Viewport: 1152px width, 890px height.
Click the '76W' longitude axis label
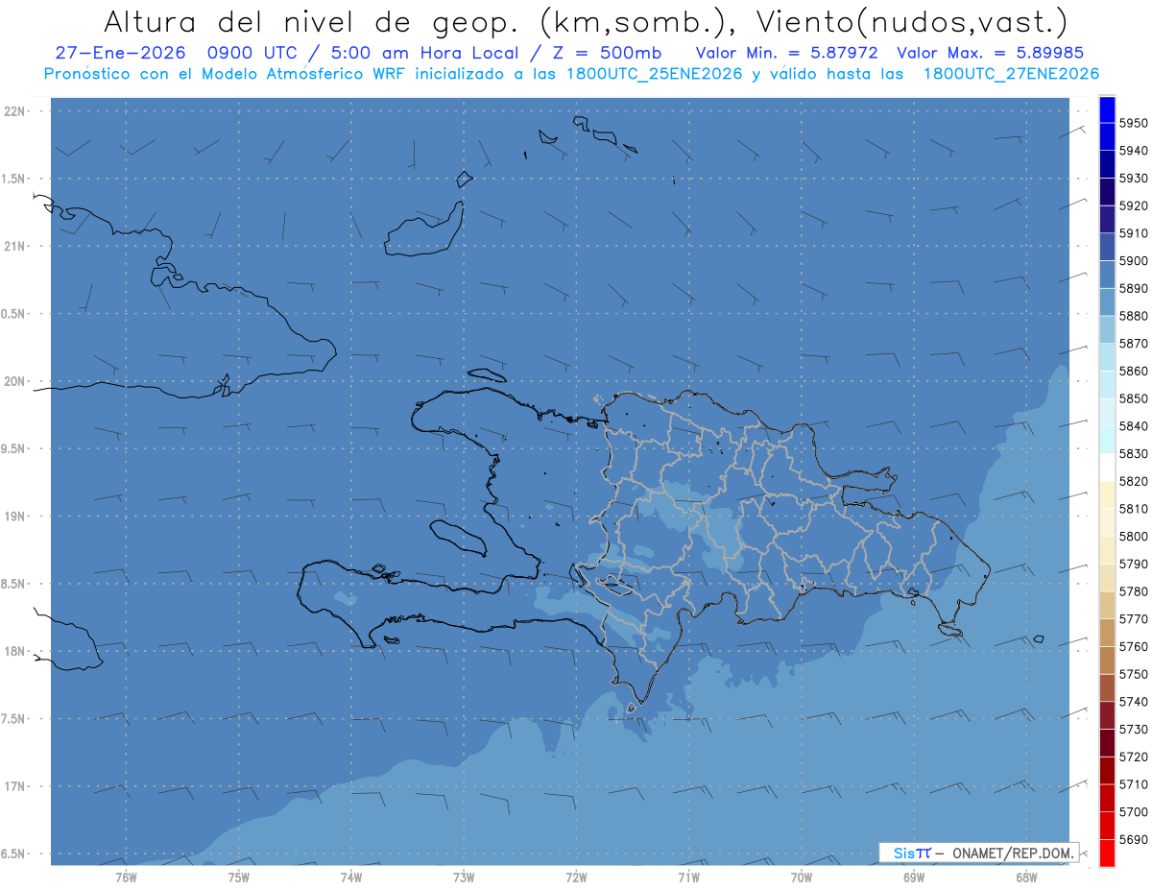(x=126, y=877)
